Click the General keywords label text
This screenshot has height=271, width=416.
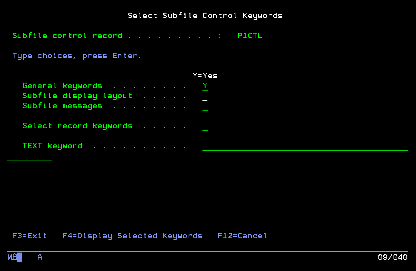[62, 86]
